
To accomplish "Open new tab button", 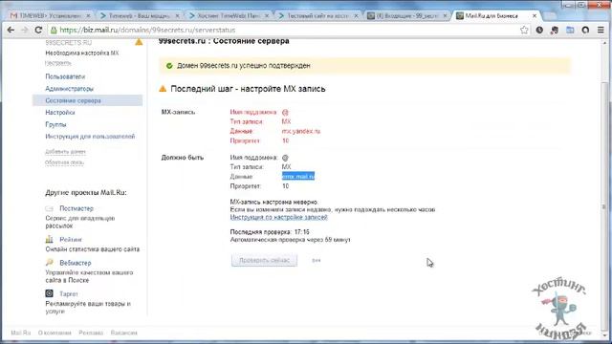I will tap(550, 15).
